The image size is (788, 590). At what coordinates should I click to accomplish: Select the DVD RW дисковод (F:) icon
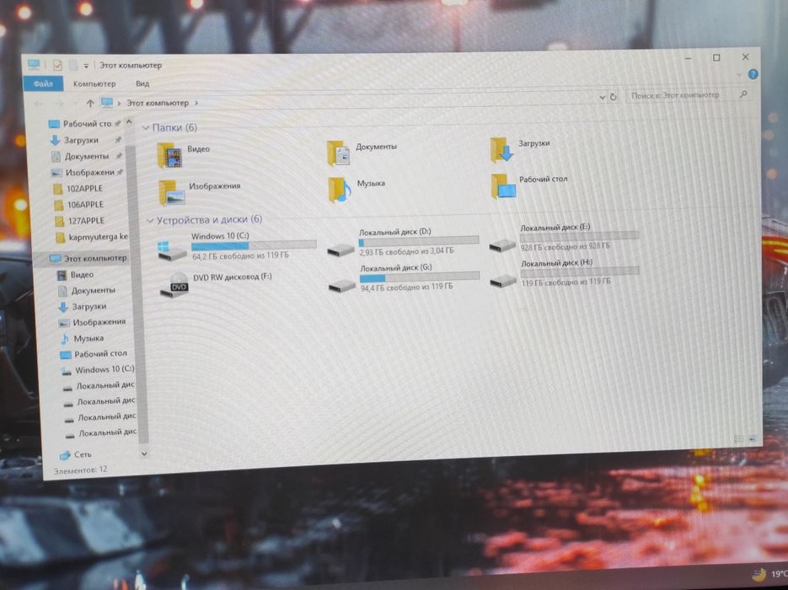click(174, 286)
